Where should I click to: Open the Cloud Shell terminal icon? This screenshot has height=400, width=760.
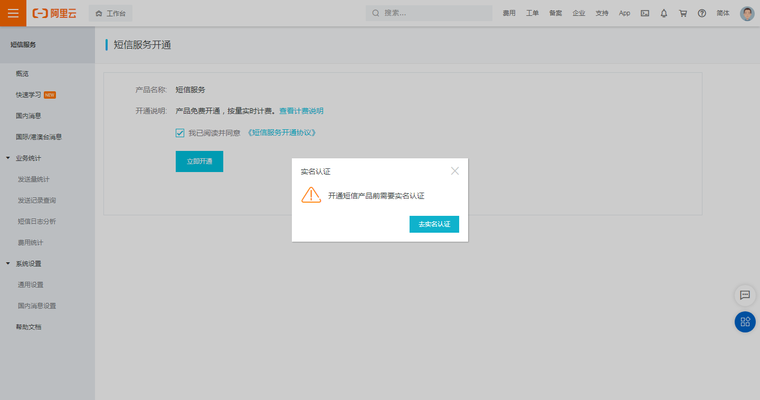[645, 13]
